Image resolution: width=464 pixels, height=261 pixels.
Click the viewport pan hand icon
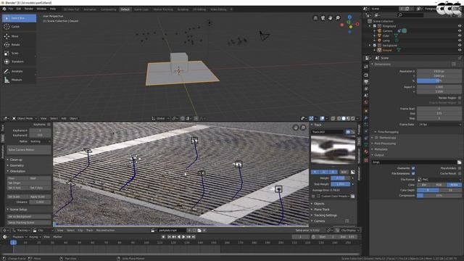[331, 18]
